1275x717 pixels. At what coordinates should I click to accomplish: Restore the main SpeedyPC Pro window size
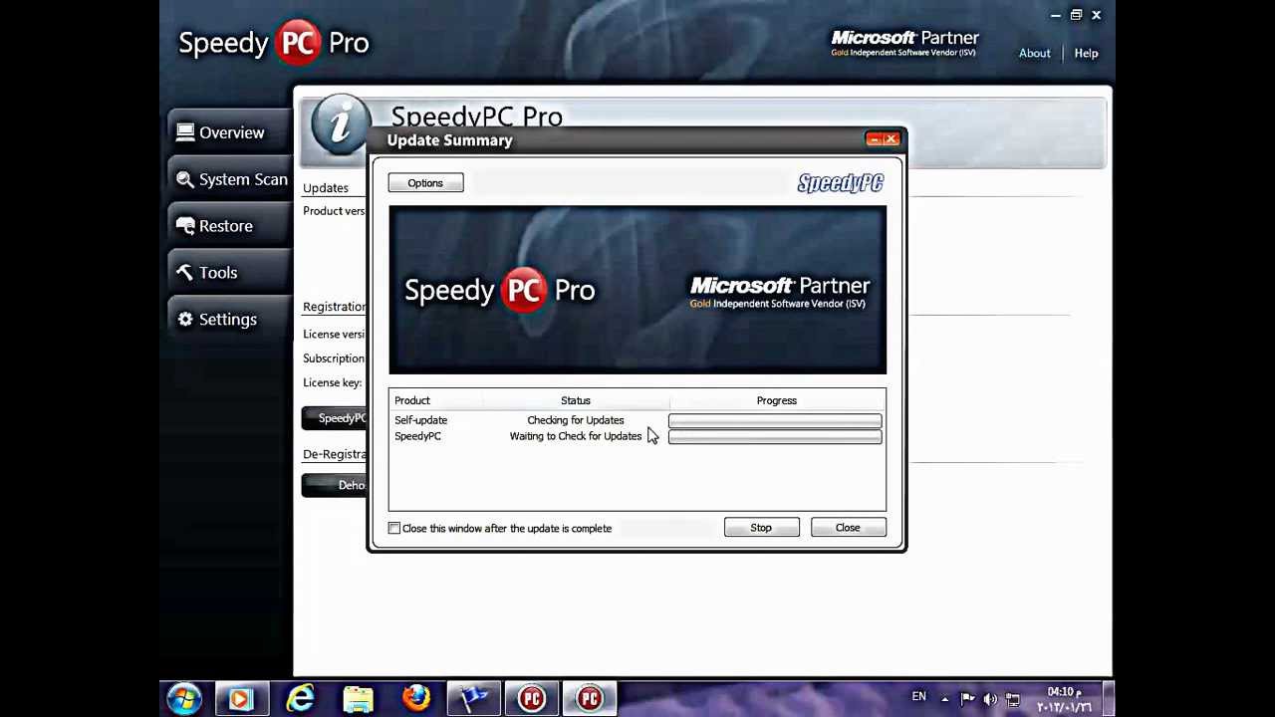pos(1076,15)
